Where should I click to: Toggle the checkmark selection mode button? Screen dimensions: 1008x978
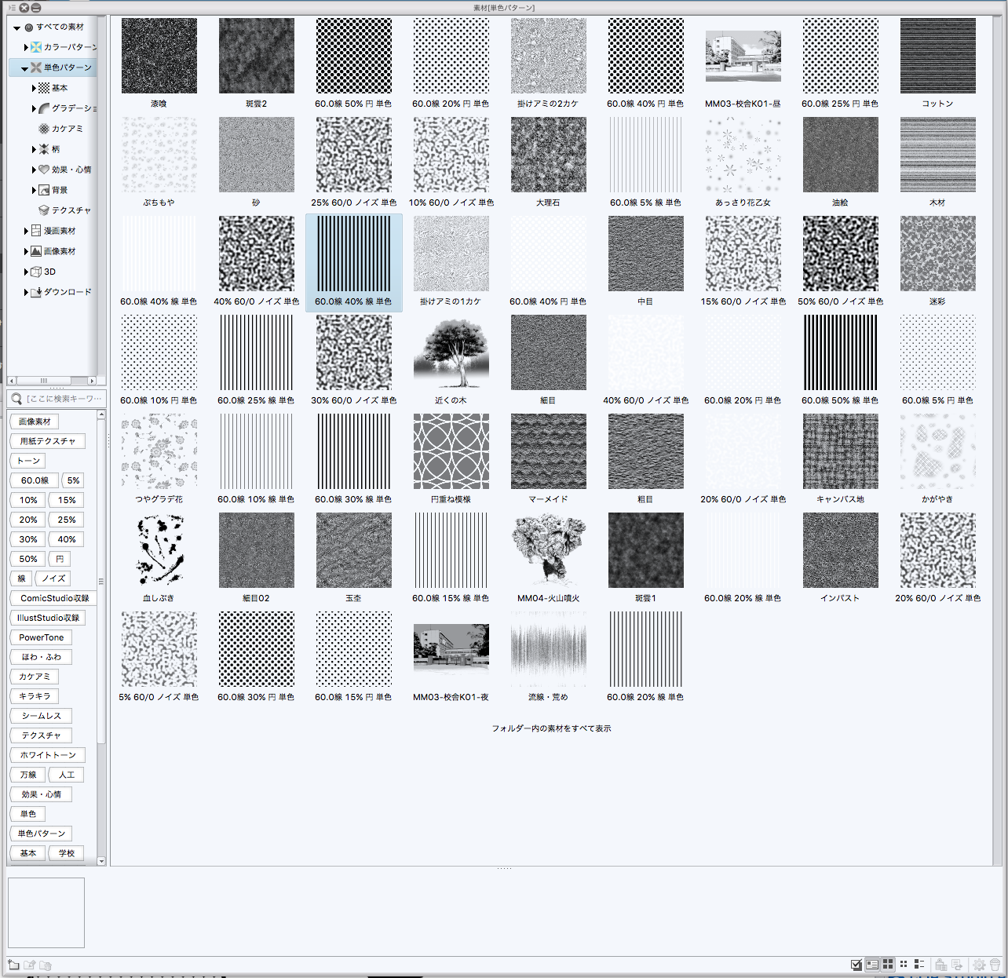856,965
